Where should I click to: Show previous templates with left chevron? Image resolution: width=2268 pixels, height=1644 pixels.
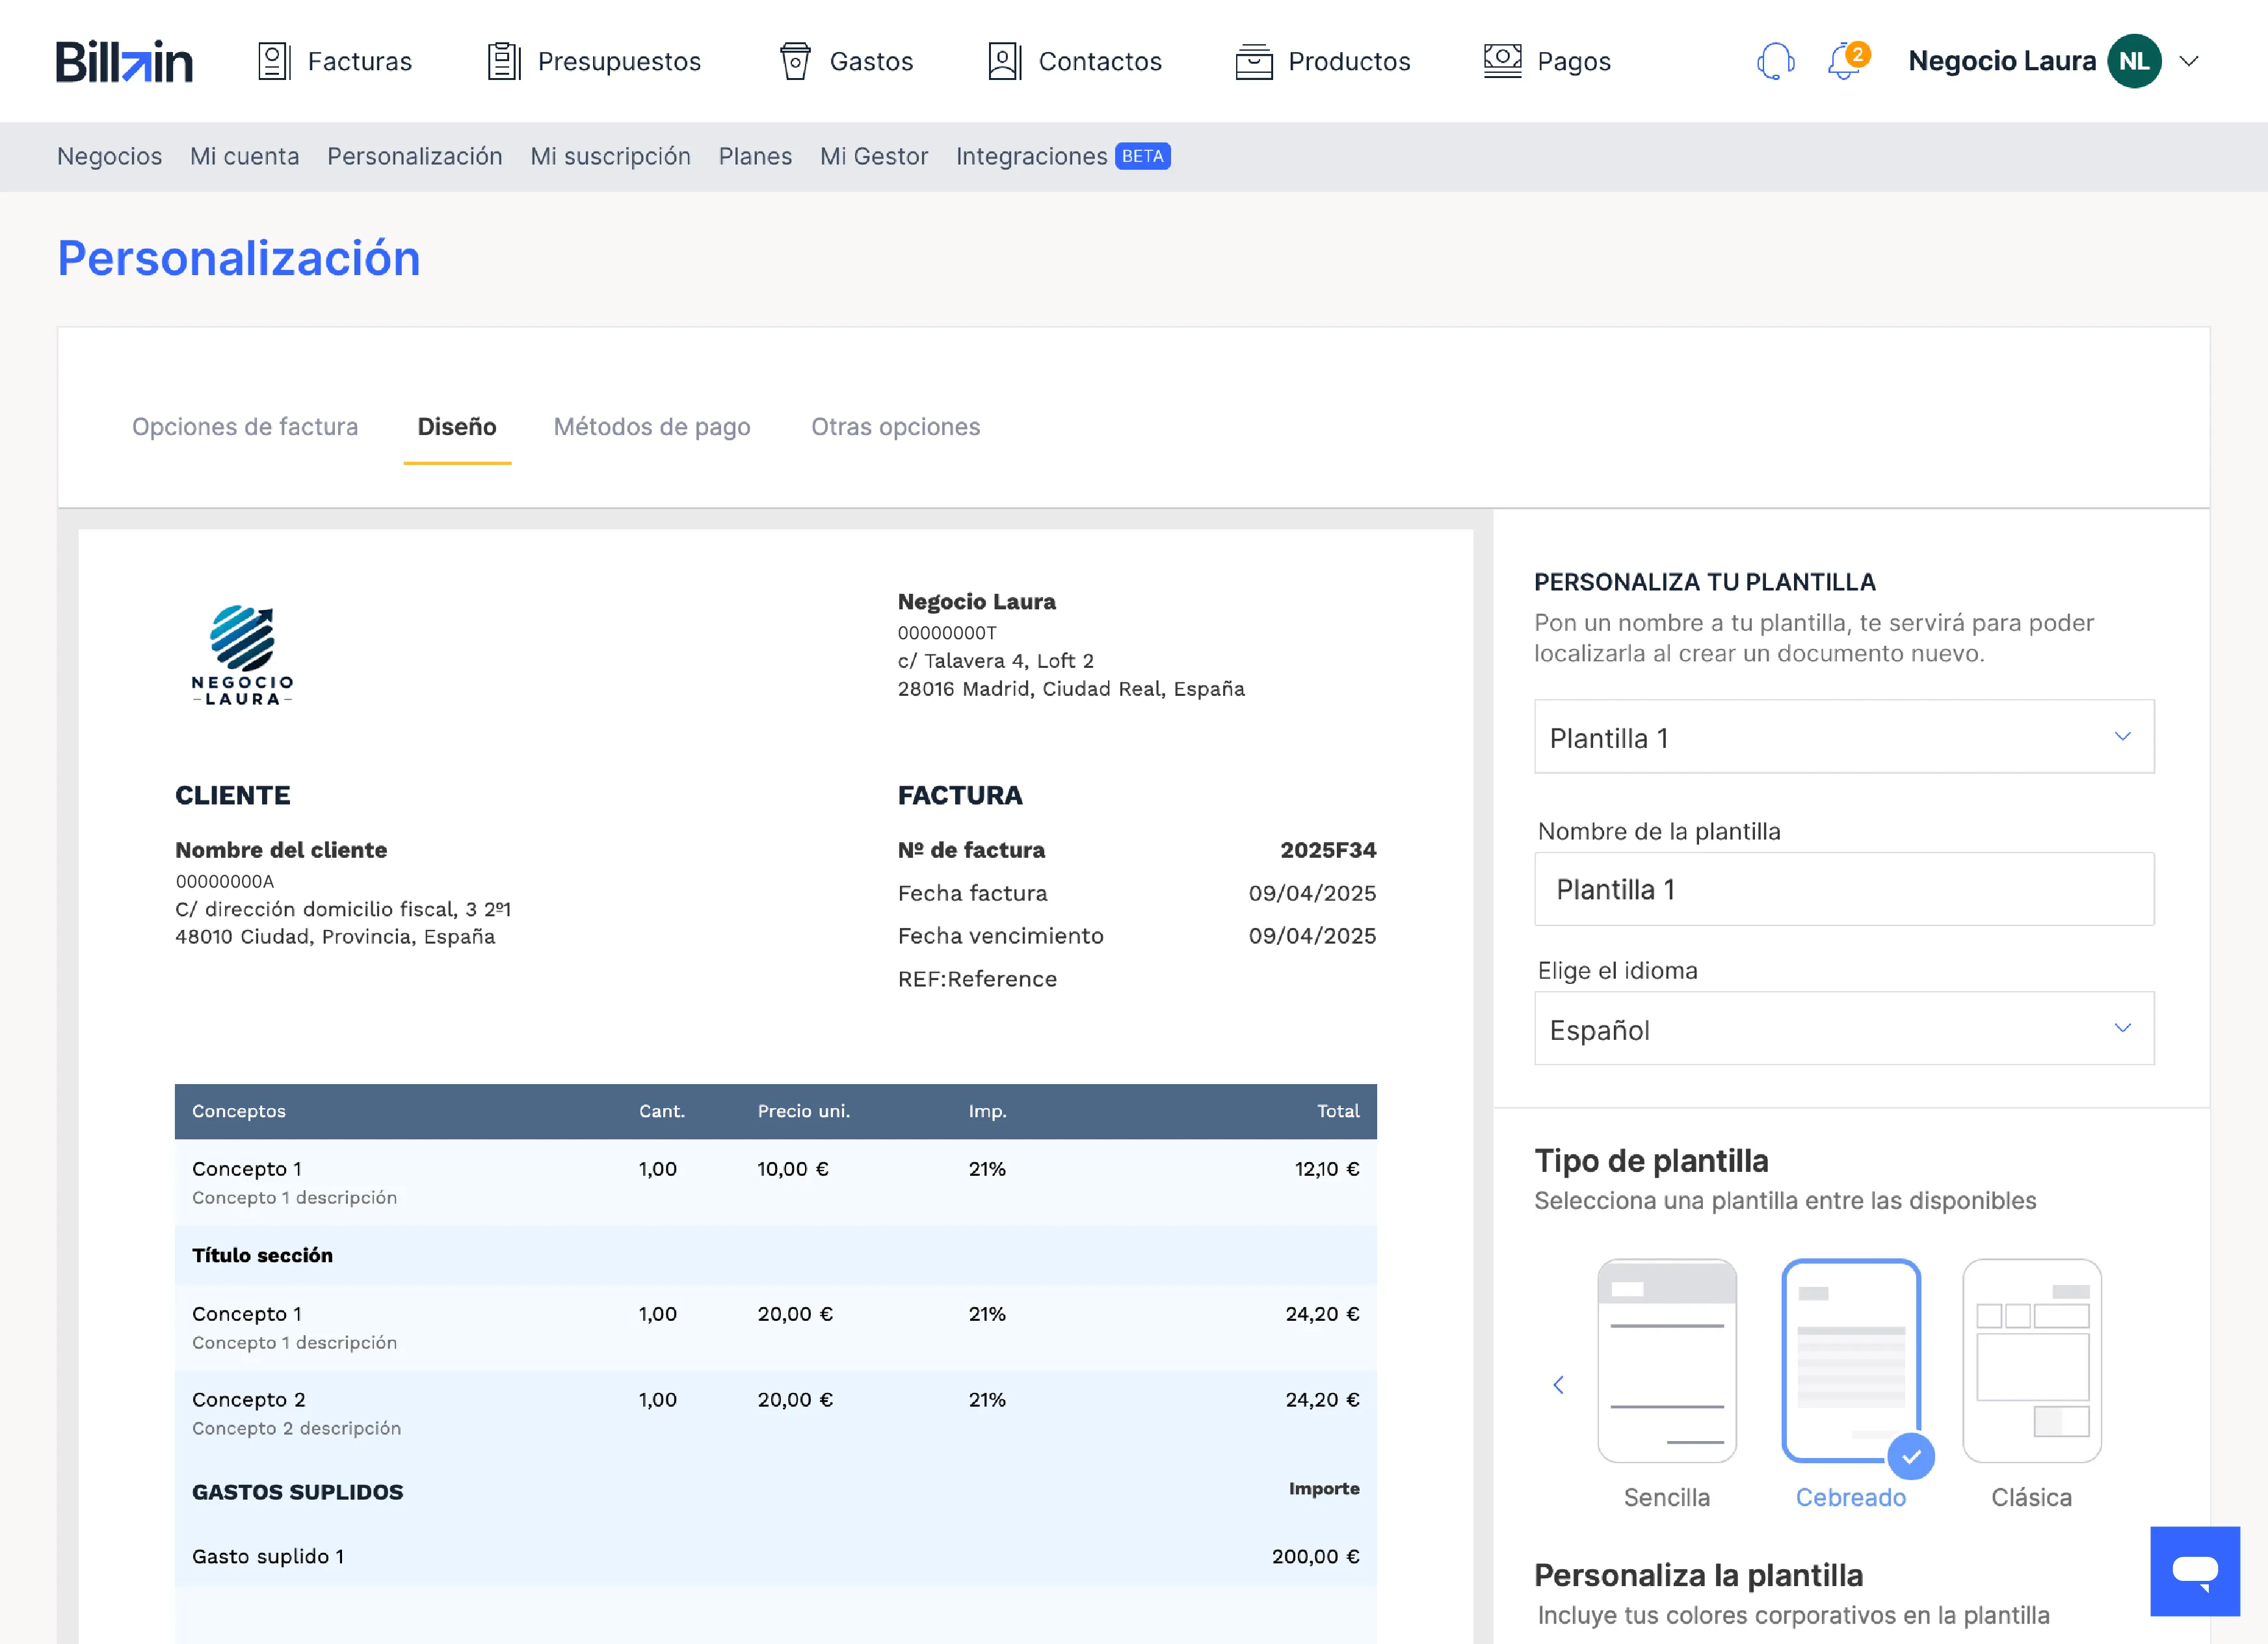click(x=1558, y=1385)
